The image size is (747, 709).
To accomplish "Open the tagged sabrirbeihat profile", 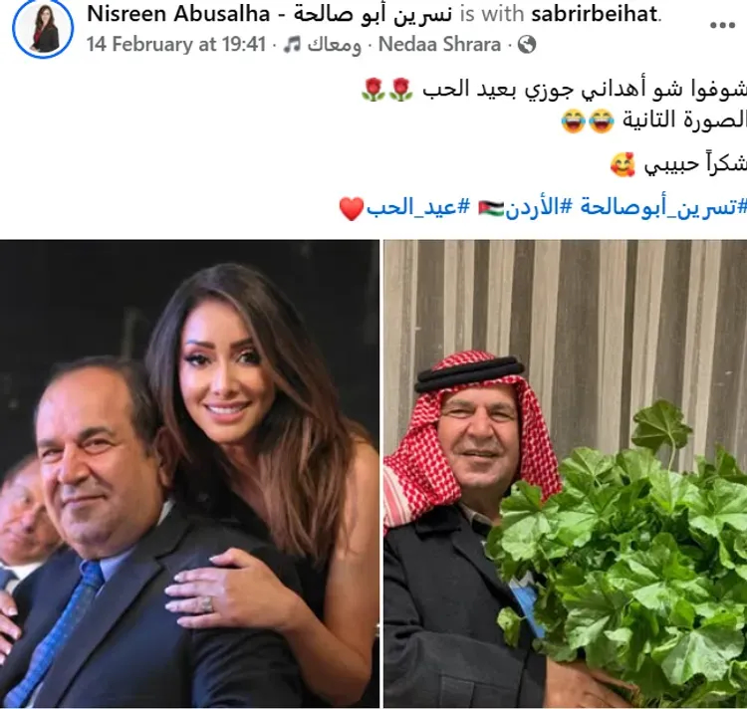I will tap(595, 14).
